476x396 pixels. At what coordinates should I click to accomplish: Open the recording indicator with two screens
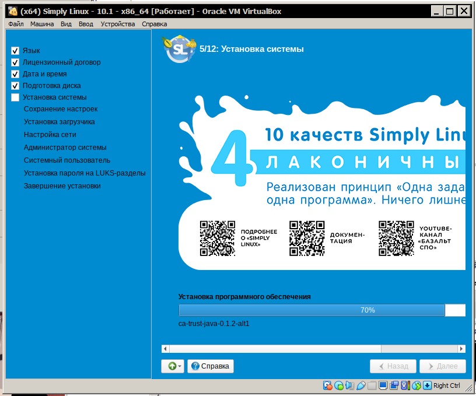(394, 386)
